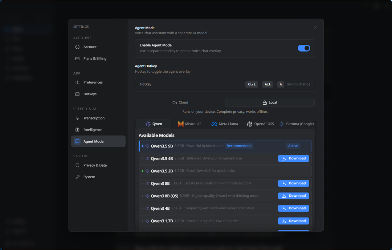Click the Account person icon
The width and height of the screenshot is (392, 250).
click(77, 47)
